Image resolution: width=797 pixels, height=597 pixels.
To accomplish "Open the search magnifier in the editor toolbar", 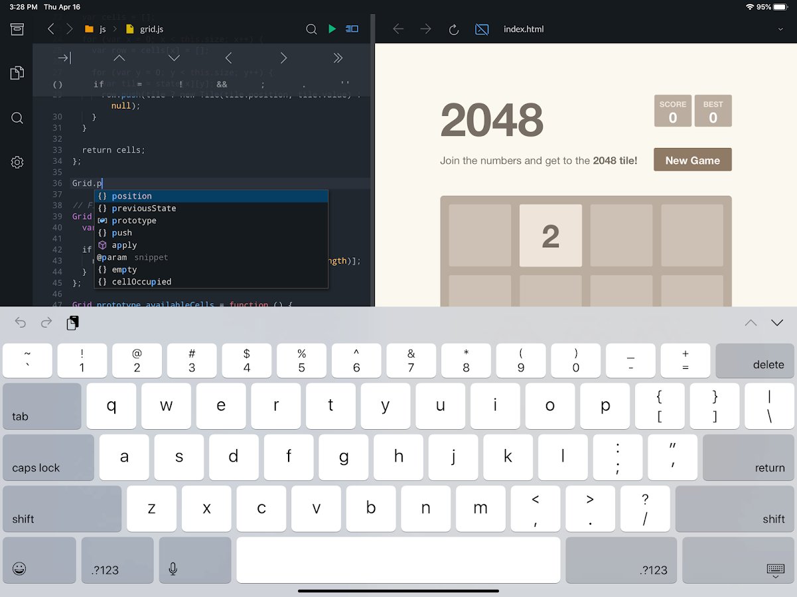I will point(311,29).
